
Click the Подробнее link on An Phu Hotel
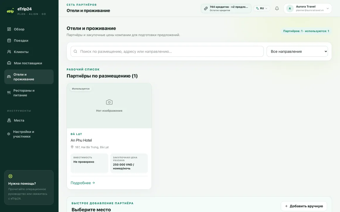coord(83,183)
